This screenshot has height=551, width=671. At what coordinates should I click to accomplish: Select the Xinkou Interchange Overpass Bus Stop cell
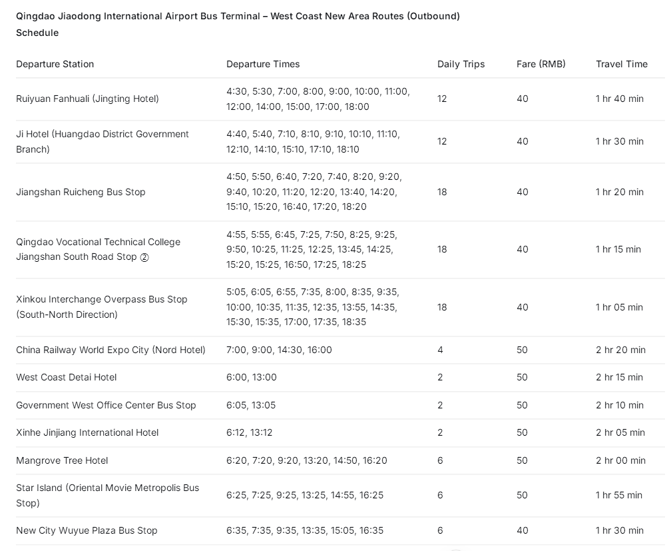point(101,307)
